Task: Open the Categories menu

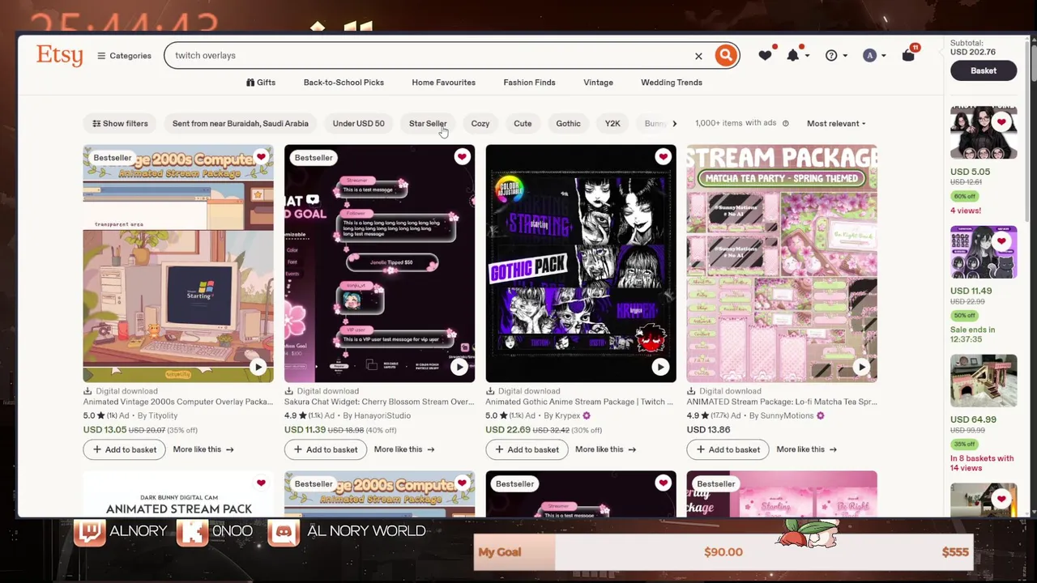Action: pos(124,56)
